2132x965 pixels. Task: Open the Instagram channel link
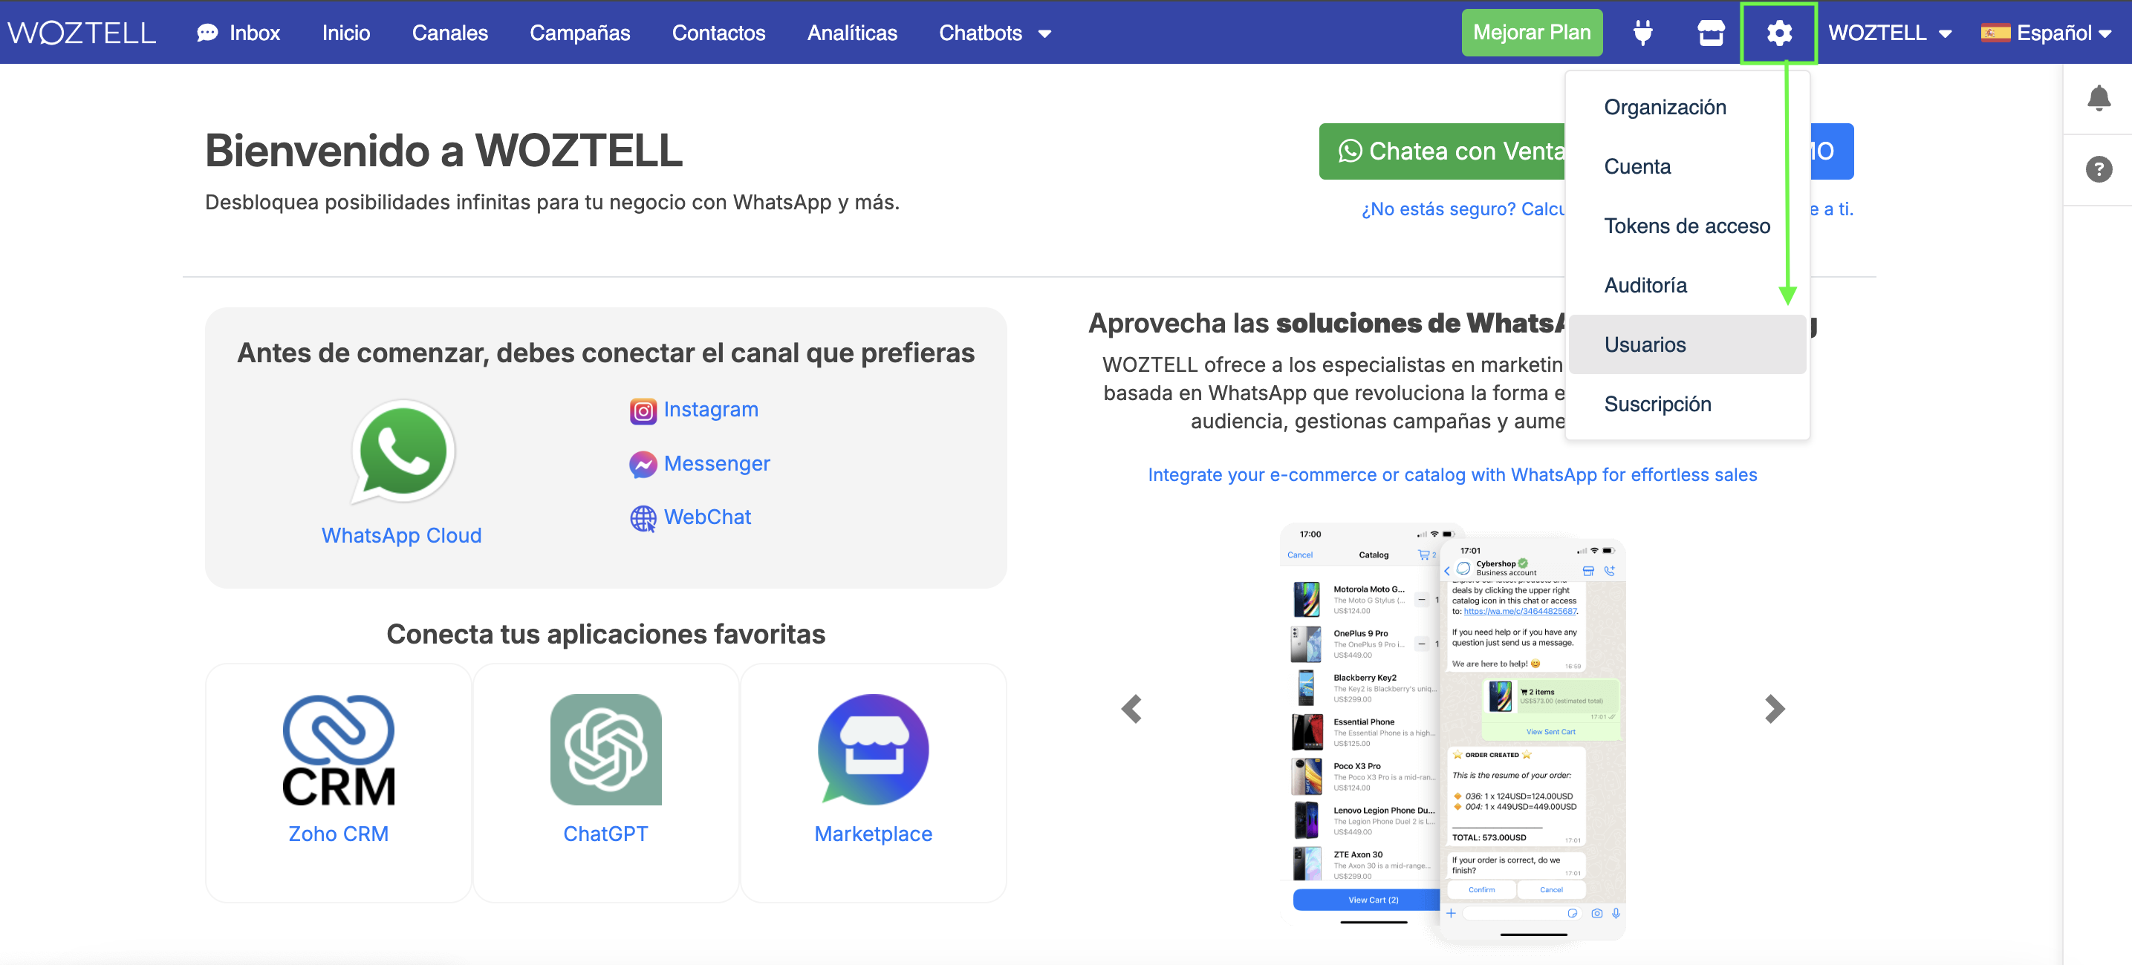point(711,410)
